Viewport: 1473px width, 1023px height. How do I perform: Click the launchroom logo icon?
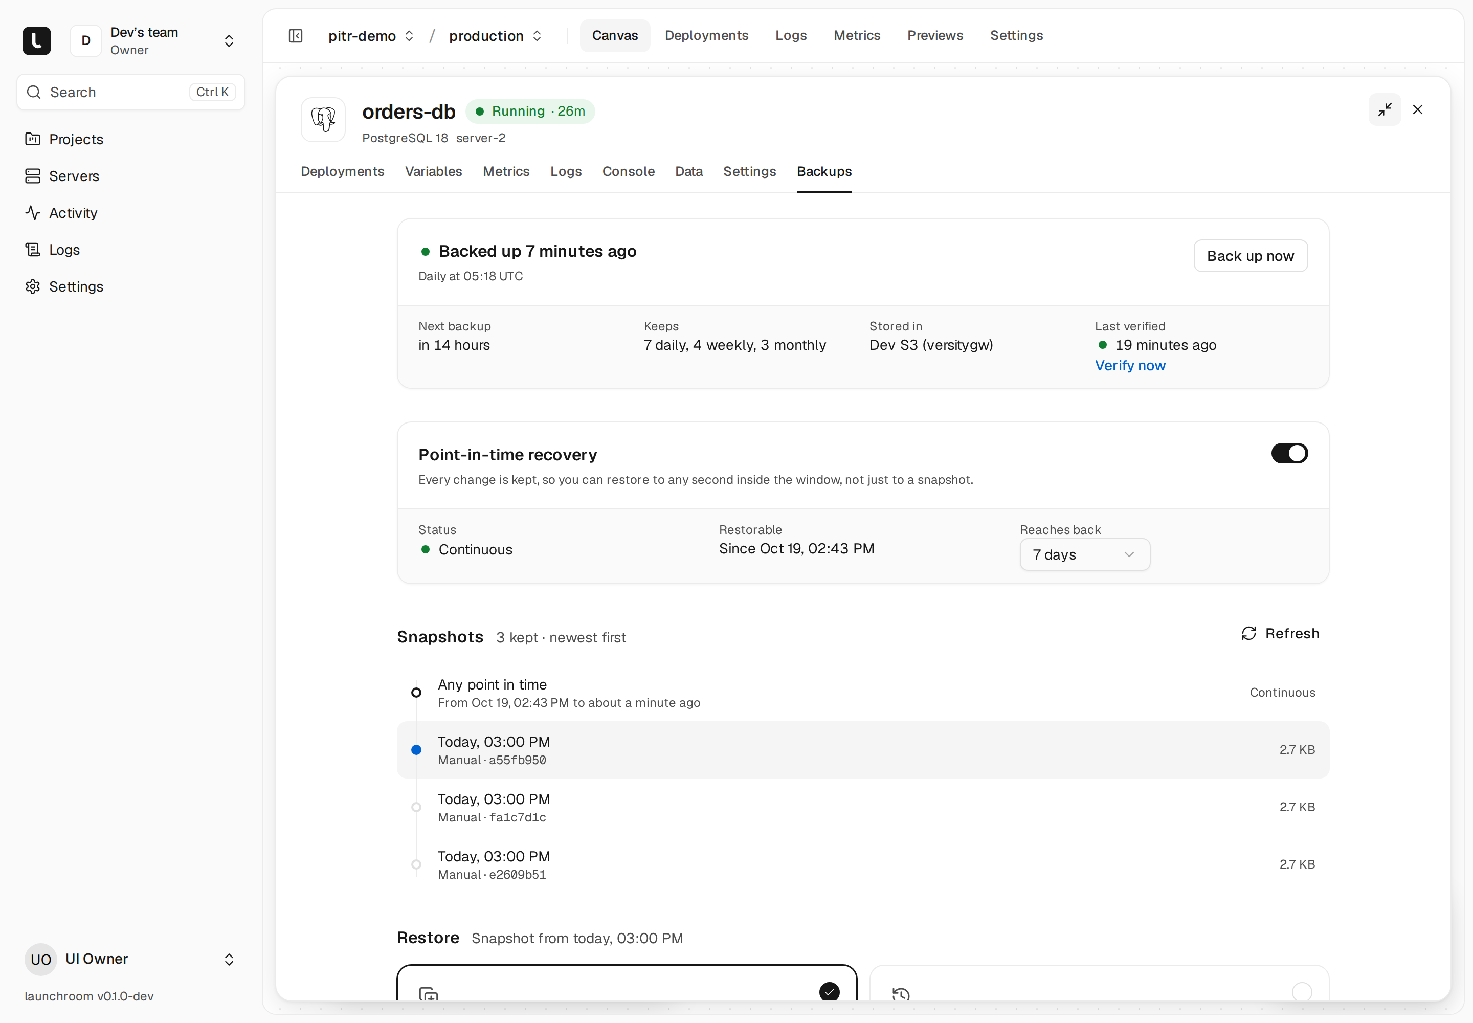tap(36, 40)
